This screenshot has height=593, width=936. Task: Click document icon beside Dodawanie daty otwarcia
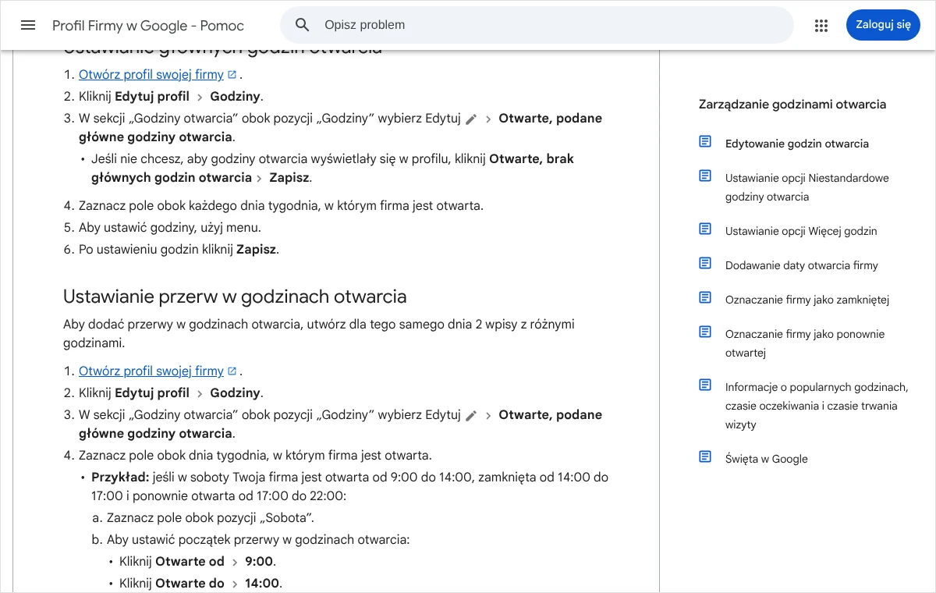tap(705, 264)
